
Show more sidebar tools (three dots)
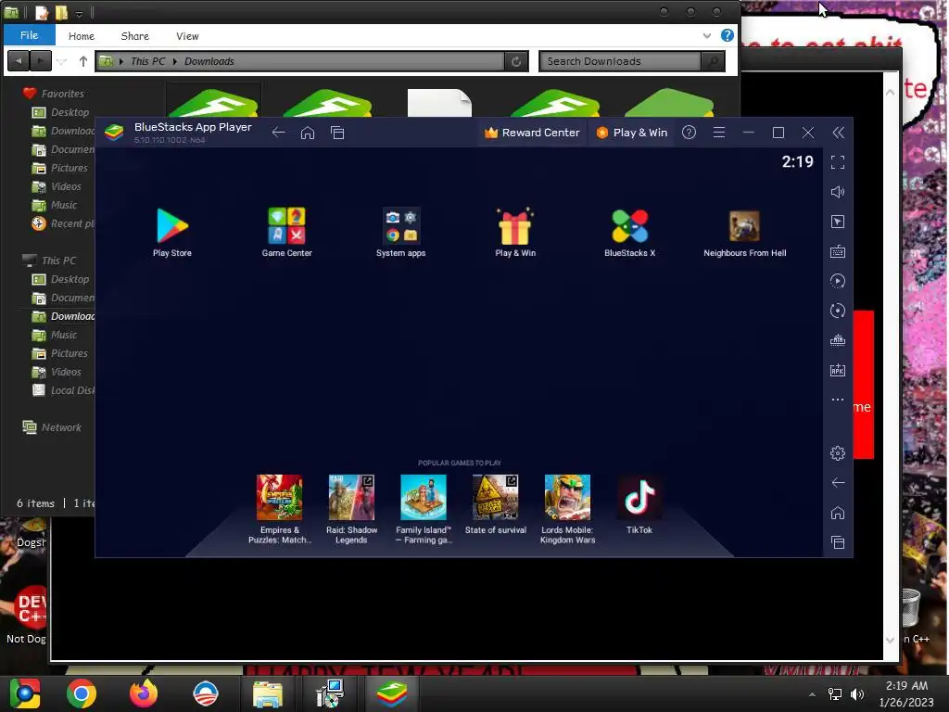[838, 400]
